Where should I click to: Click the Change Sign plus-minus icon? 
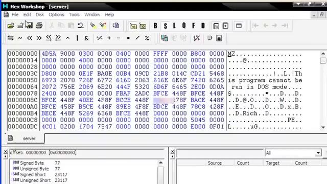click(99, 38)
